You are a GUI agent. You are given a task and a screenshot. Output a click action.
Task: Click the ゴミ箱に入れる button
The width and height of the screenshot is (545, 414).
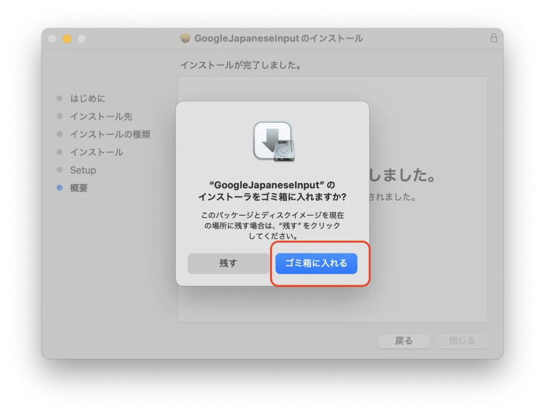[x=316, y=263]
